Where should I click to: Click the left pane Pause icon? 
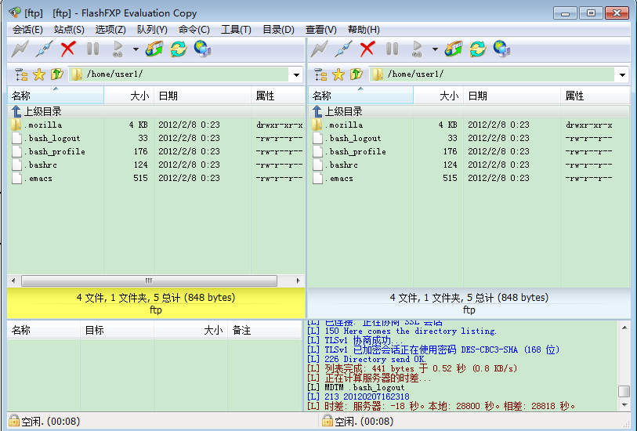[x=92, y=49]
